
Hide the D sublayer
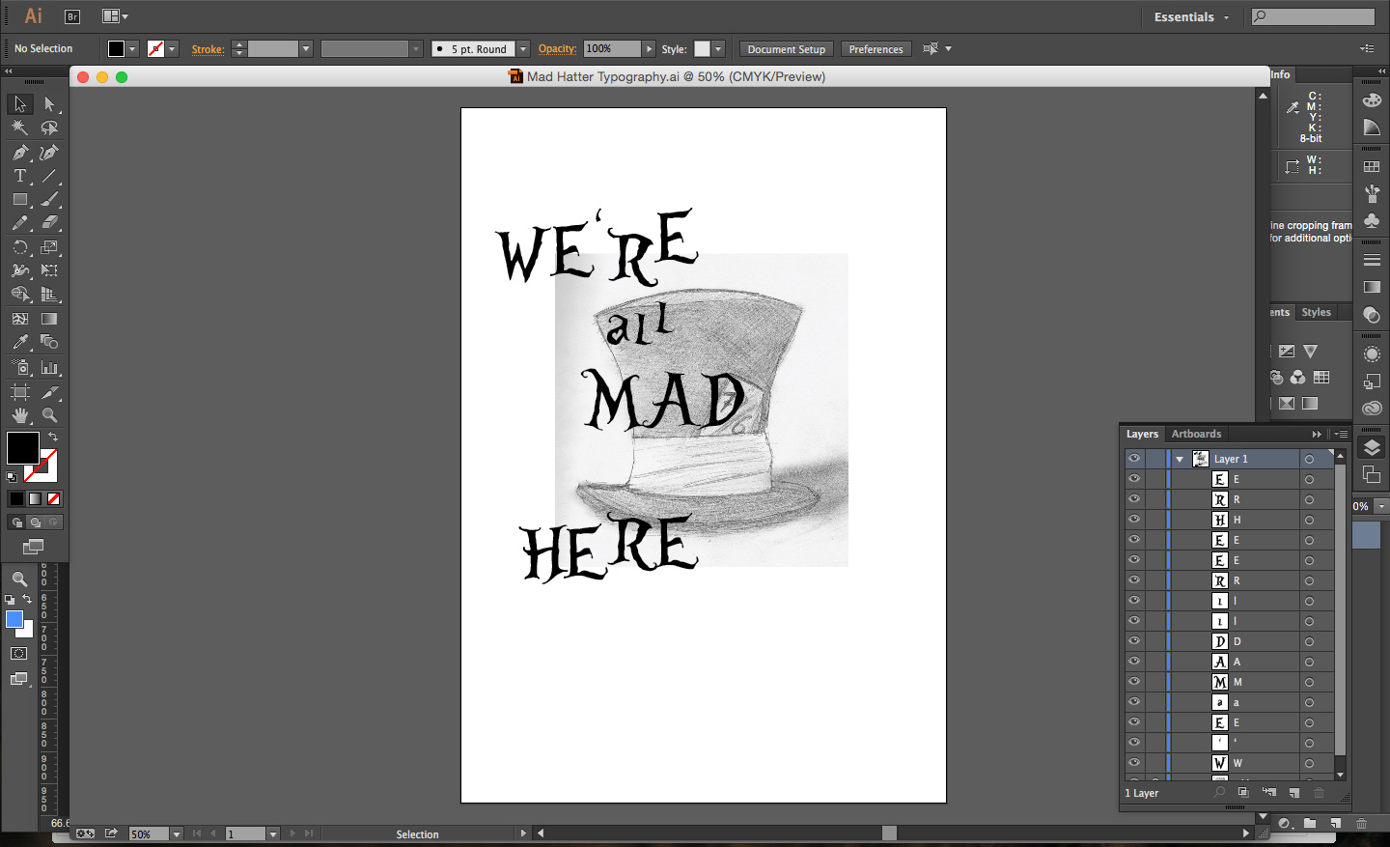click(1134, 641)
